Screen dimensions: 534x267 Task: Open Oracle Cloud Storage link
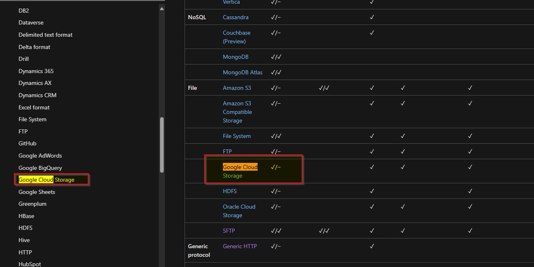point(239,211)
